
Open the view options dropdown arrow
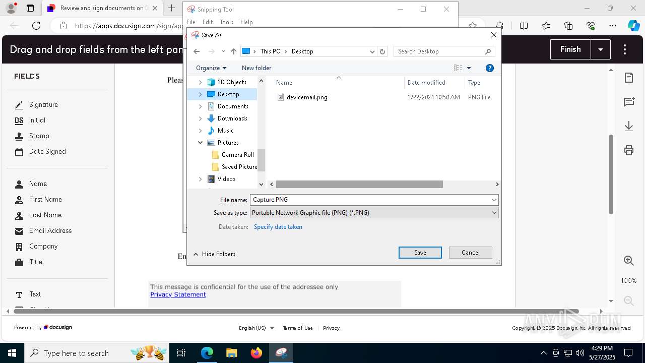click(x=469, y=68)
